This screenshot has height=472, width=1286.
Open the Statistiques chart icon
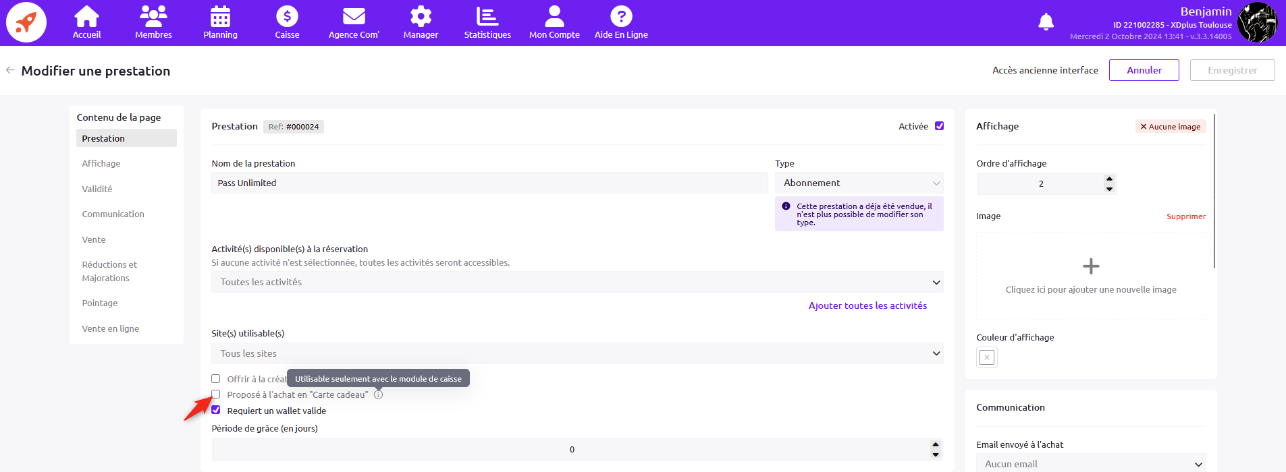point(487,17)
